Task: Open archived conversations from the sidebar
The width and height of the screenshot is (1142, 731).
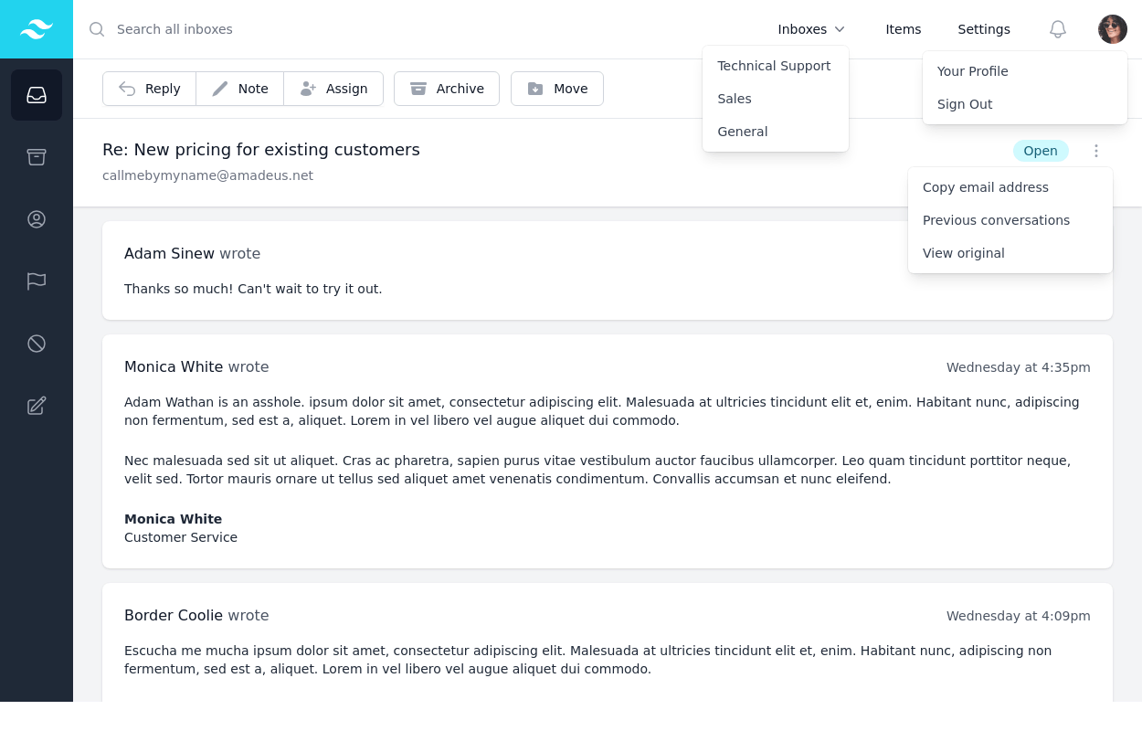Action: [x=37, y=157]
